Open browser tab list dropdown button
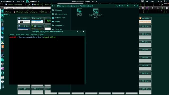The height and width of the screenshot is (95, 169). coord(1,4)
